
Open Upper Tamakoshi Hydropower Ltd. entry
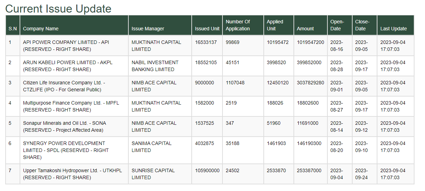(72, 174)
